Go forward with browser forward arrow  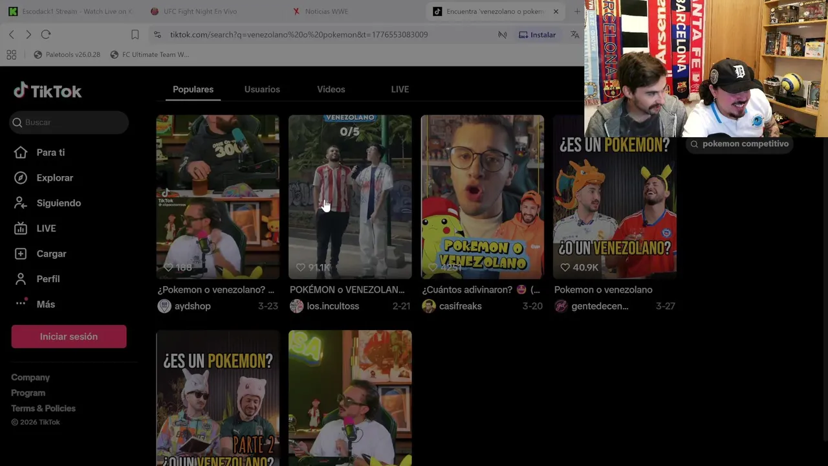(x=28, y=34)
